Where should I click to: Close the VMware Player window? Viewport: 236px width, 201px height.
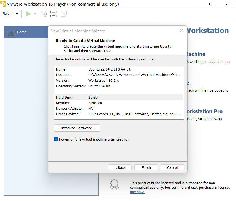(x=227, y=4)
